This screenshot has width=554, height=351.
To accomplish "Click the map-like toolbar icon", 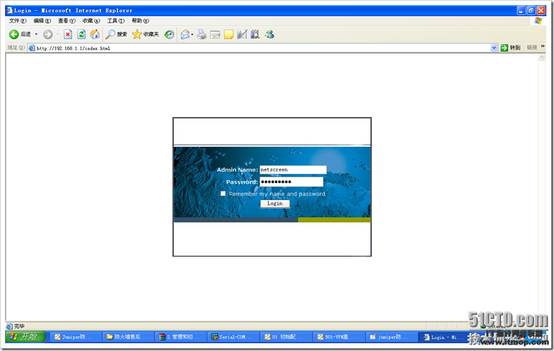I will tap(242, 34).
